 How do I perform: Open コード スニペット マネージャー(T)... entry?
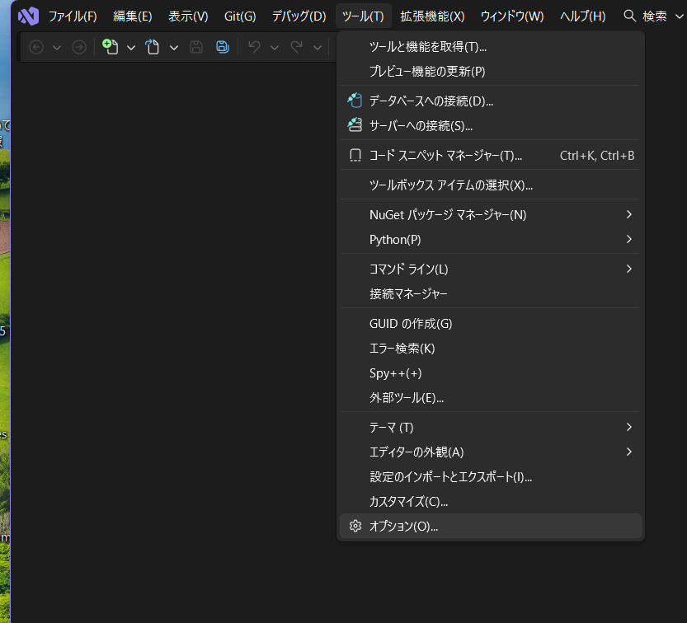click(490, 156)
